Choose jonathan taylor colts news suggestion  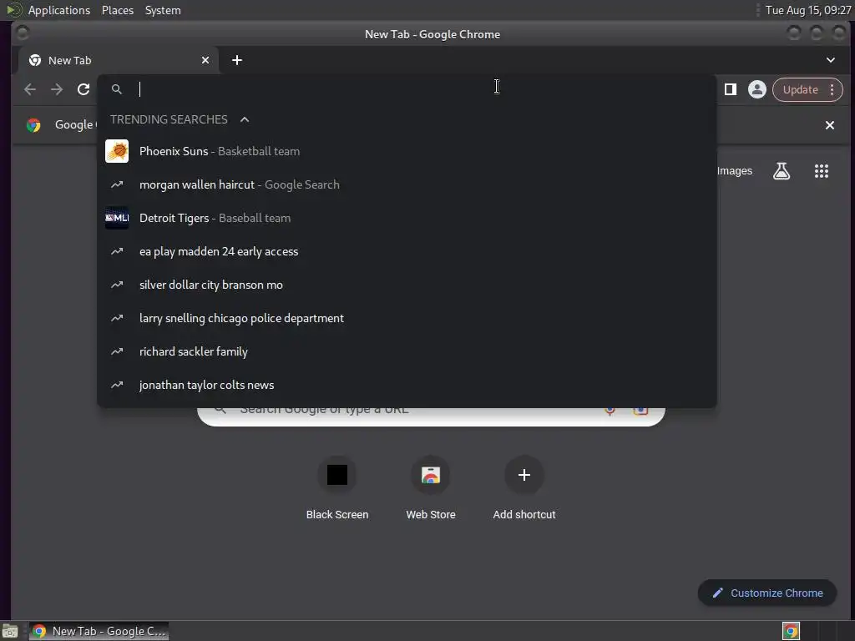pos(407,385)
